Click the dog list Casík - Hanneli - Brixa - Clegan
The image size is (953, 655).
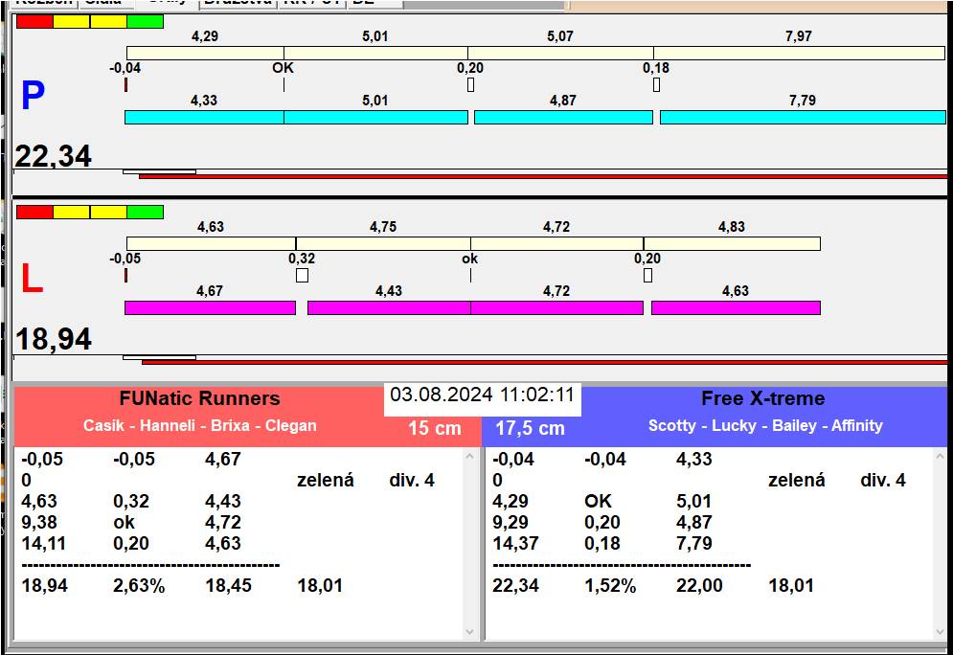(200, 425)
